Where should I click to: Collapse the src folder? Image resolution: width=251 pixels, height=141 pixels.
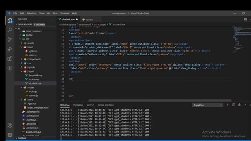click(x=27, y=39)
